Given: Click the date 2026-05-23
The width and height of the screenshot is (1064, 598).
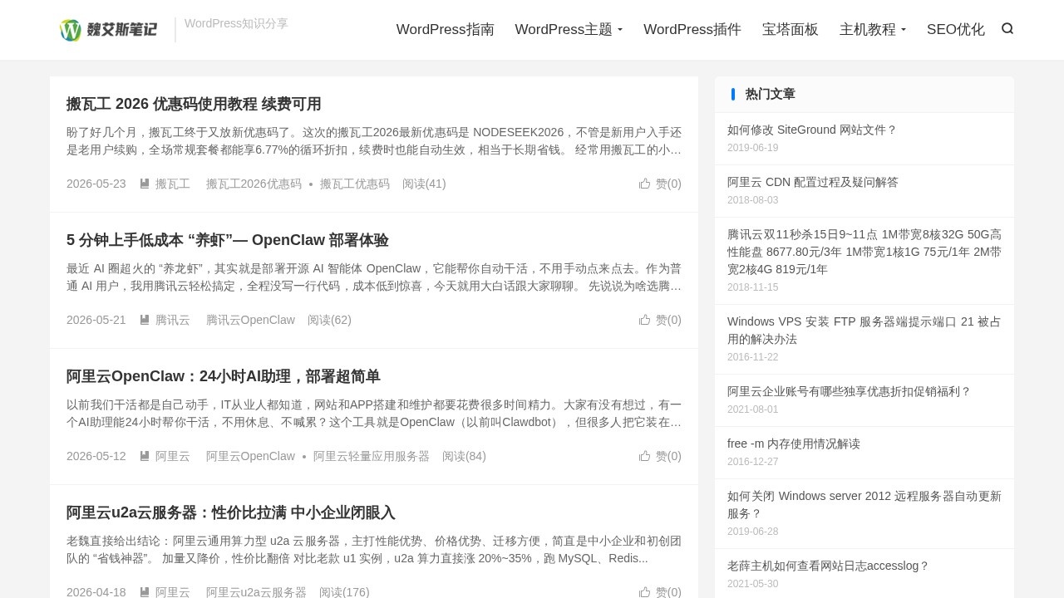Looking at the screenshot, I should (x=96, y=184).
